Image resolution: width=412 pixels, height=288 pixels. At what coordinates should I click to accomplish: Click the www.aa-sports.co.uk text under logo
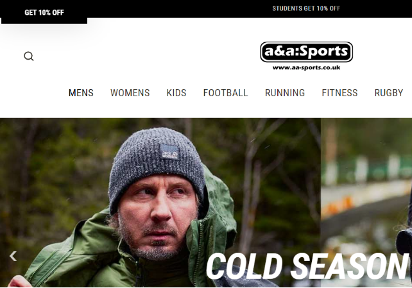click(x=306, y=68)
